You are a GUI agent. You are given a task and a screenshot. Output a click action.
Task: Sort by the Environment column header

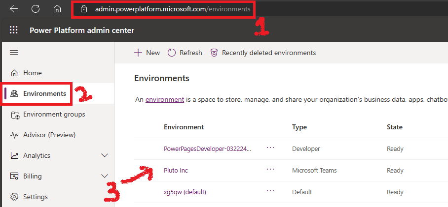point(184,127)
